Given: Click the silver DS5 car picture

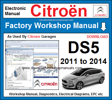Looking at the screenshot, I should pyautogui.click(x=83, y=79).
